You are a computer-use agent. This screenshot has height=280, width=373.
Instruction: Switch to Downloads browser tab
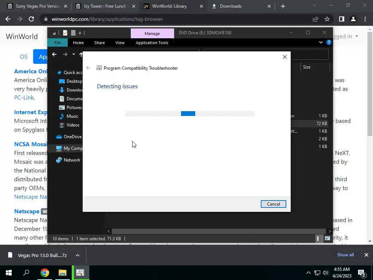click(242, 6)
